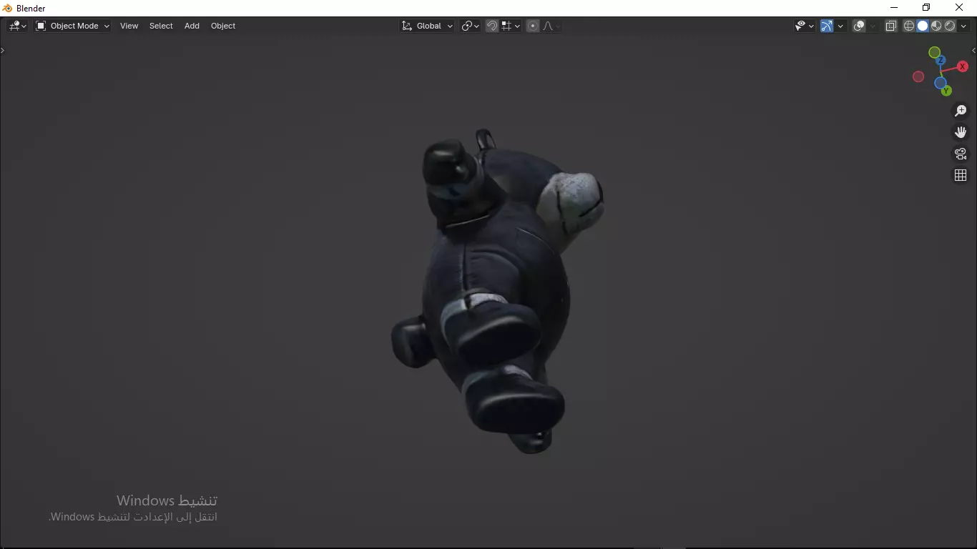
Task: Click the green Y axis on gizmo
Action: point(946,91)
